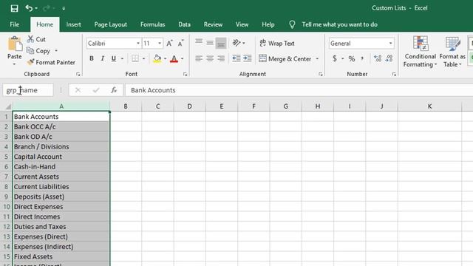Screen dimensions: 473x266
Task: Toggle Underline formatting
Action: 113,58
